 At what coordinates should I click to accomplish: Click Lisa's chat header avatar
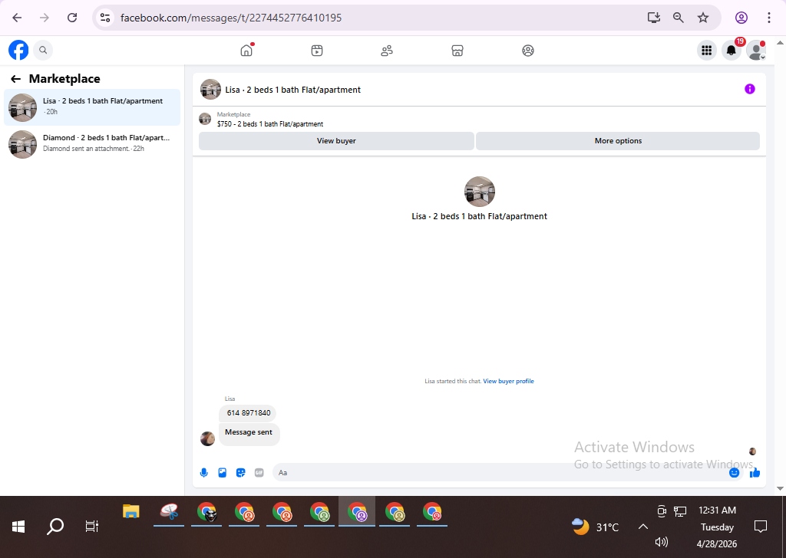point(210,90)
